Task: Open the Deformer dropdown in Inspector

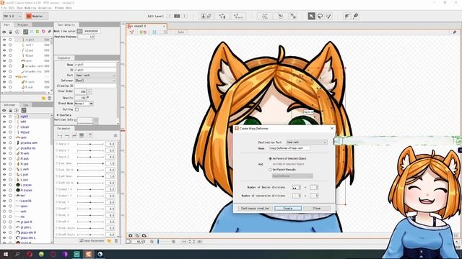Action: point(95,81)
